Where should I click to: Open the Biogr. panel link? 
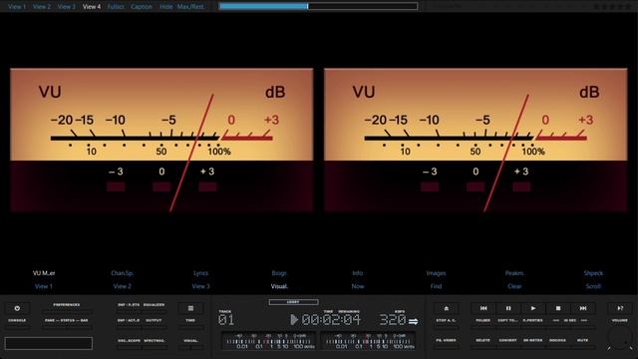(x=279, y=273)
